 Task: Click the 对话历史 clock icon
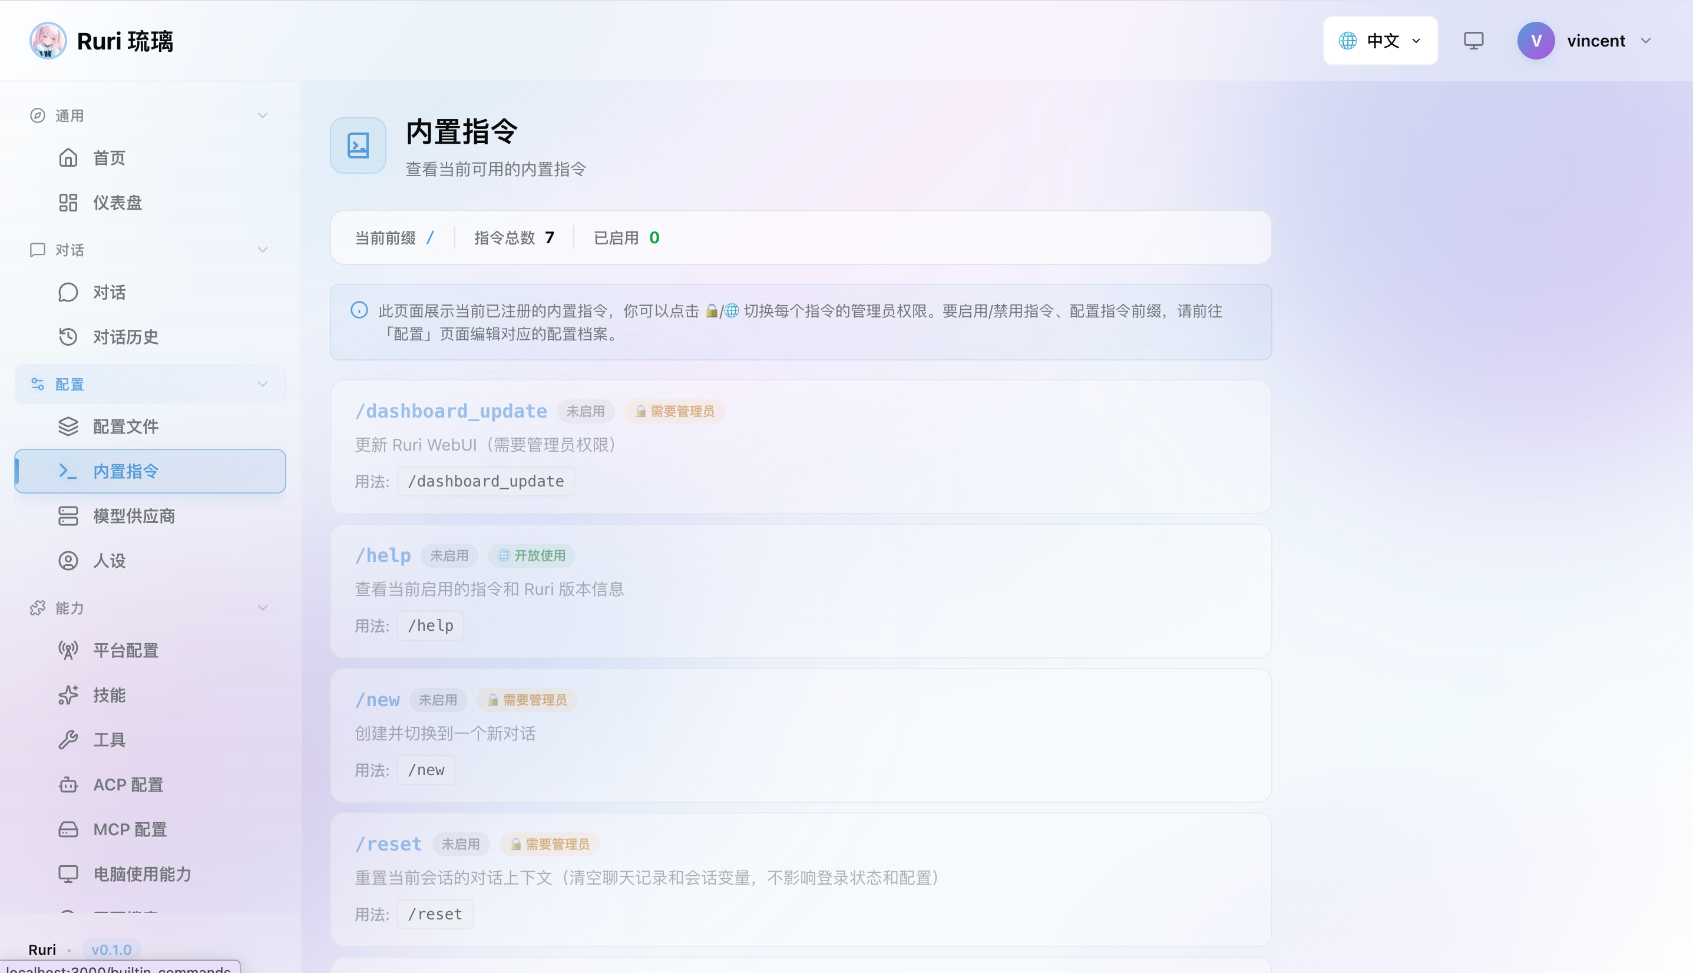[68, 337]
